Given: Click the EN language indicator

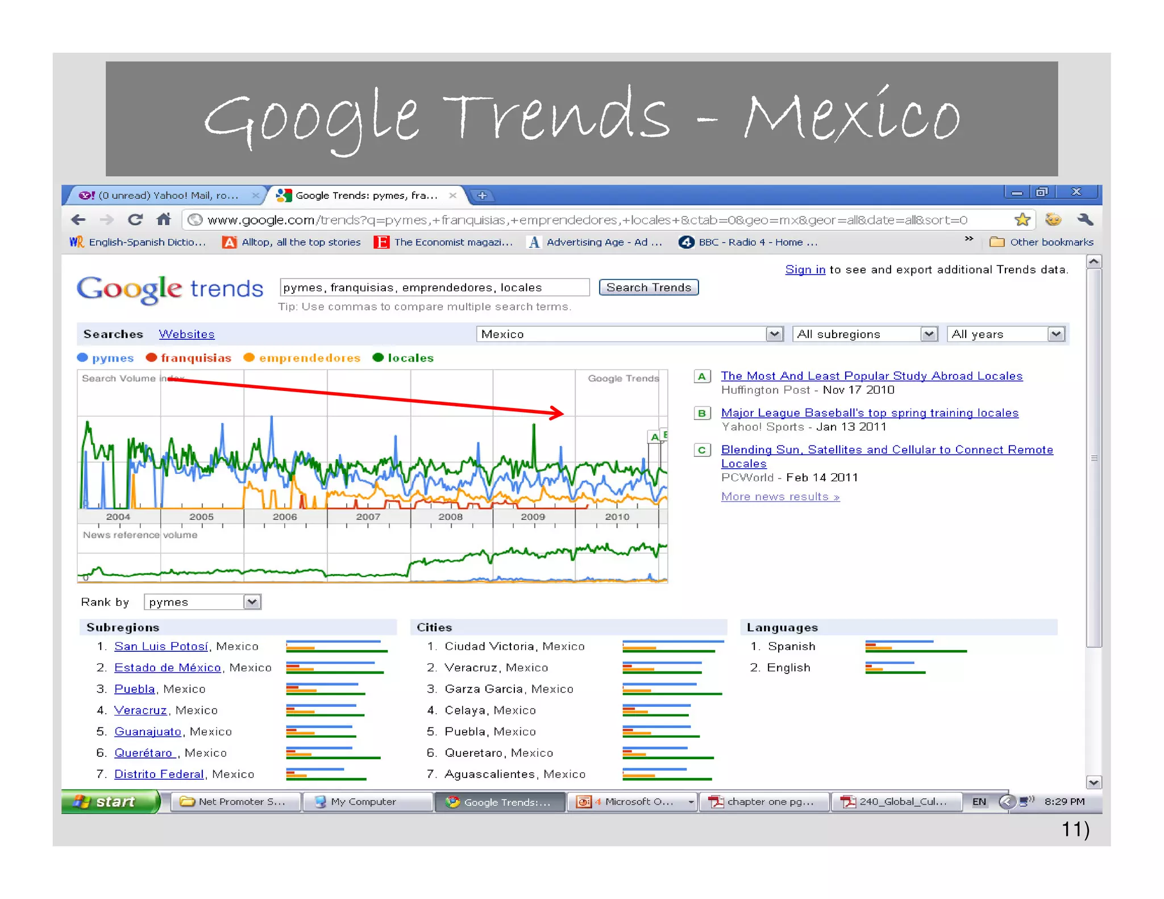Looking at the screenshot, I should click(x=979, y=802).
